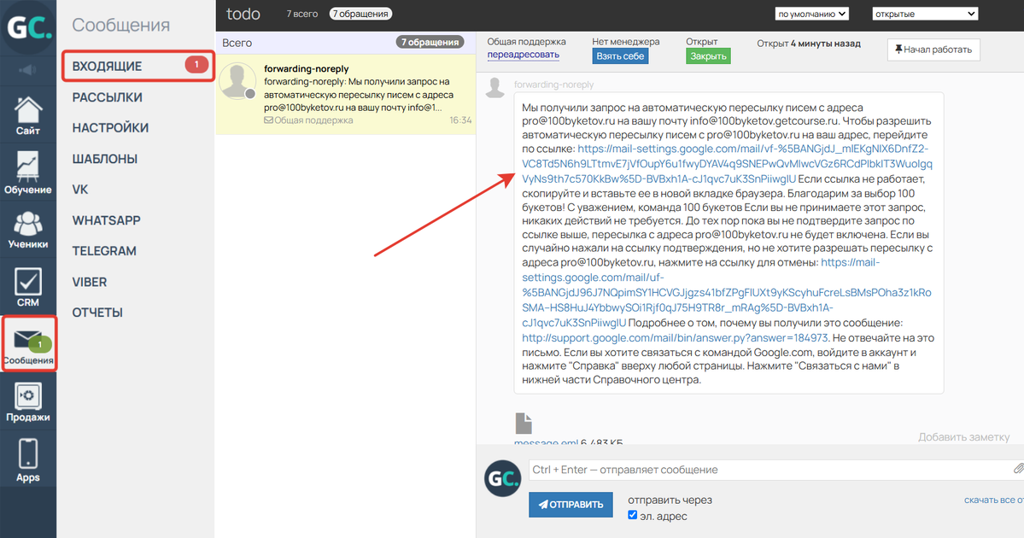This screenshot has width=1024, height=538.
Task: Click the отправить через label
Action: coord(670,500)
